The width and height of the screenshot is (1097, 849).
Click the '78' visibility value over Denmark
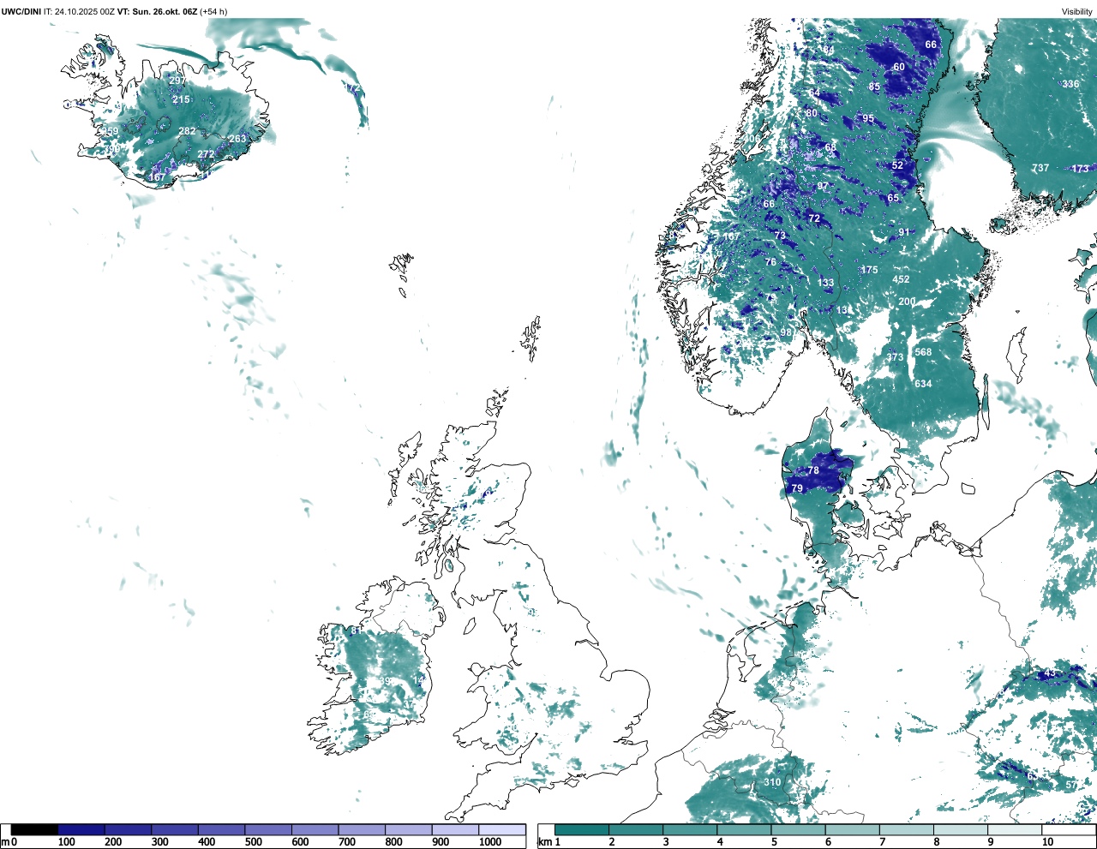coord(813,470)
